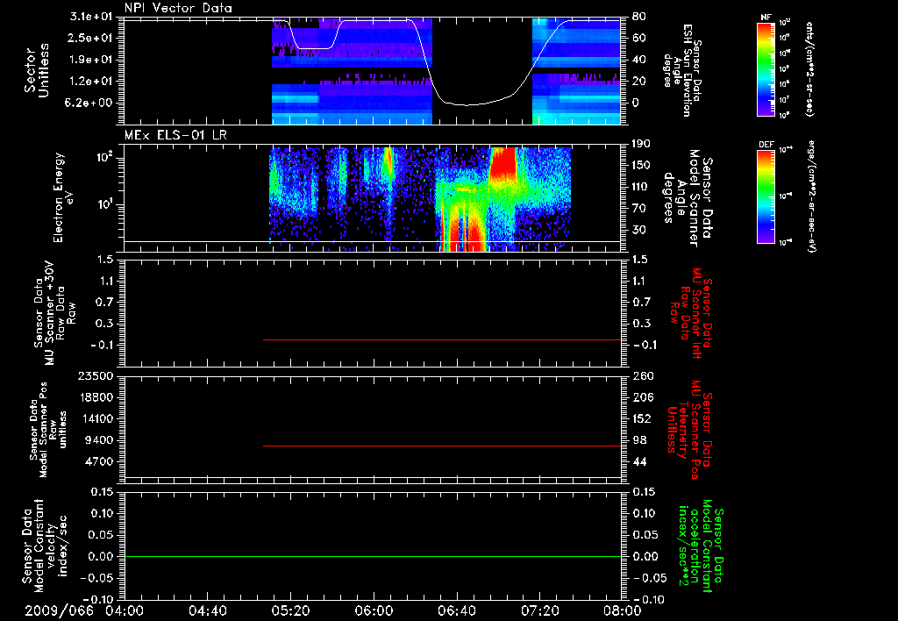
Task: Click the red 'MU Scanner Init Raw Data' label
Action: tap(691, 313)
